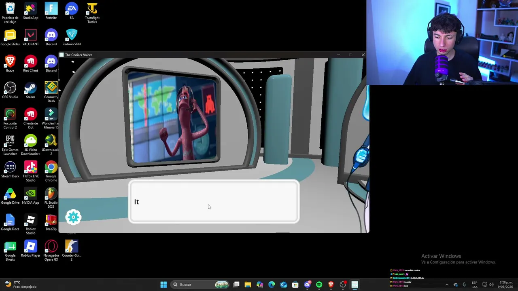Select the NVIDIA App desktop shortcut
The image size is (518, 291).
31,196
